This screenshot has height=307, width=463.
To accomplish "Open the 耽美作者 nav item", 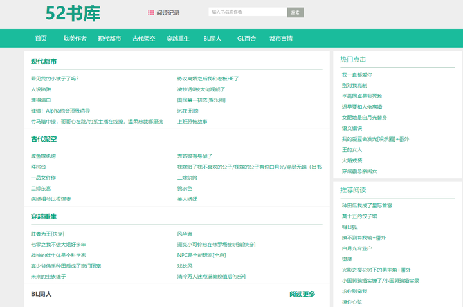I will 75,39.
